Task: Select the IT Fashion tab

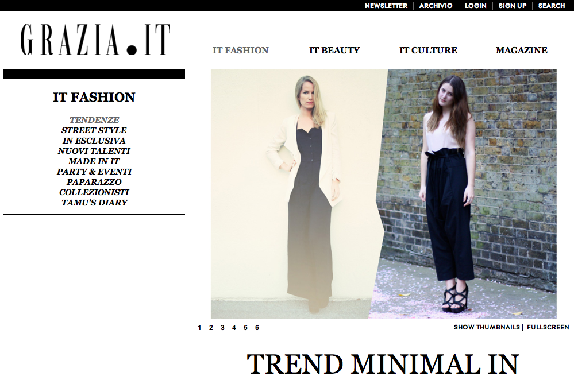Action: coord(241,50)
